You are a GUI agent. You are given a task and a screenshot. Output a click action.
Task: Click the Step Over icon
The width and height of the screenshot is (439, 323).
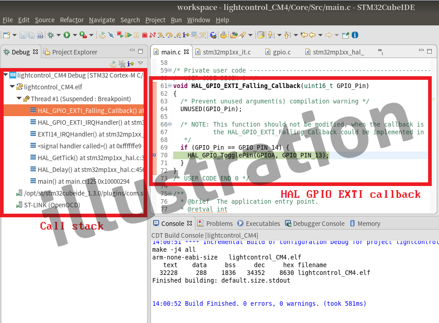click(170, 35)
